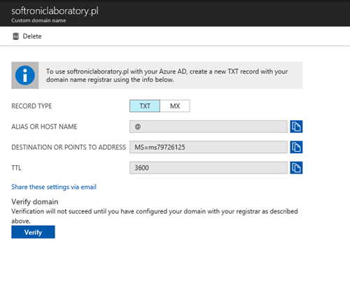350x291 pixels.
Task: Click the Custom domain name subtitle
Action: 38,20
